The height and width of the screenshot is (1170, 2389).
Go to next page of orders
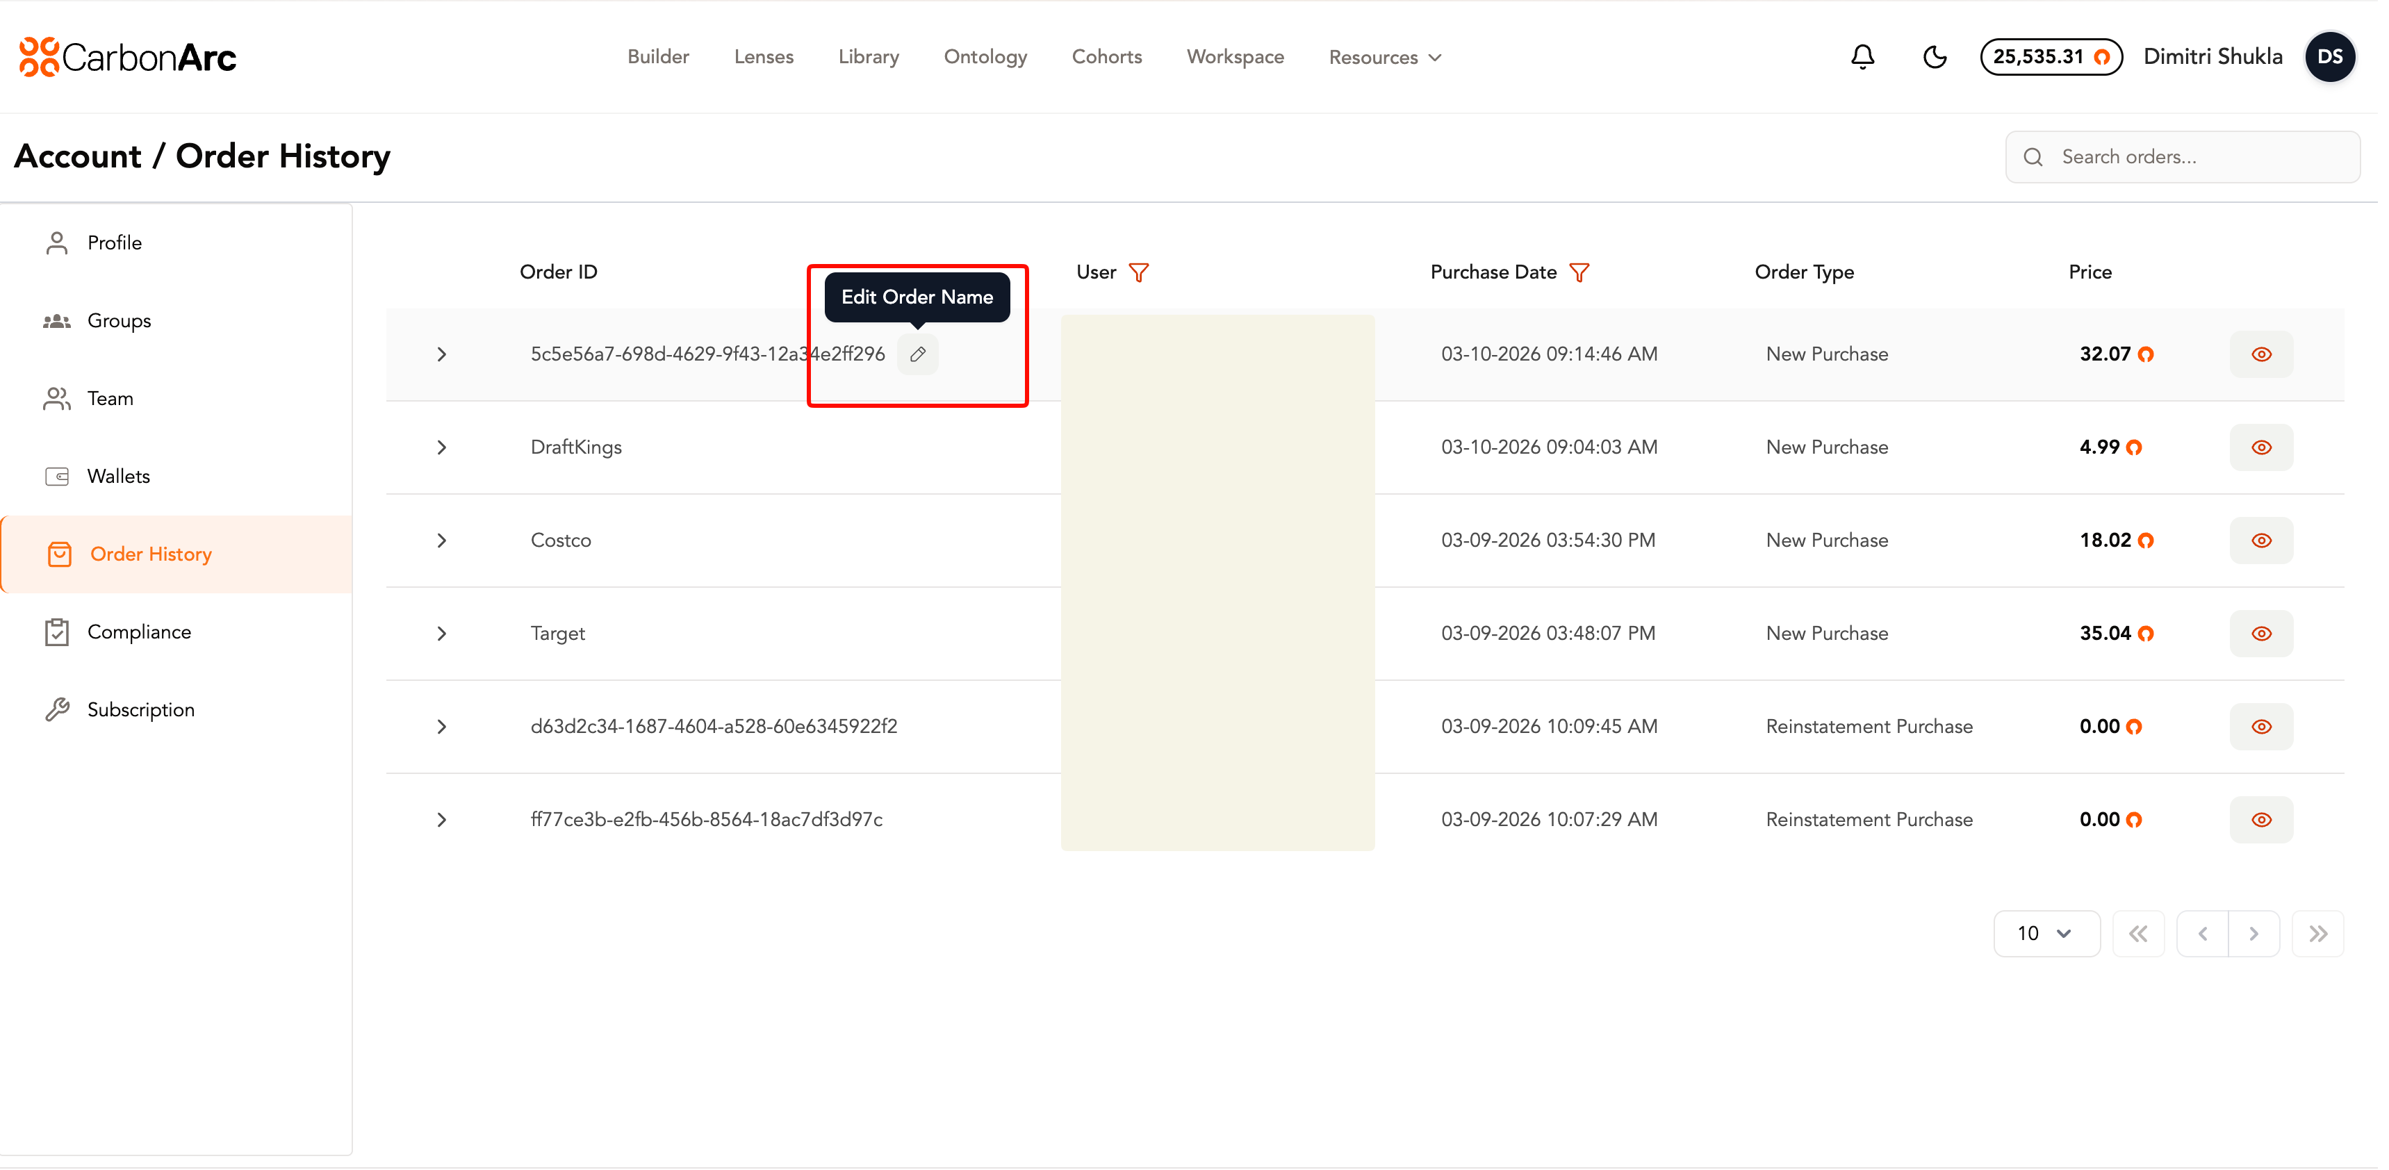pos(2253,934)
